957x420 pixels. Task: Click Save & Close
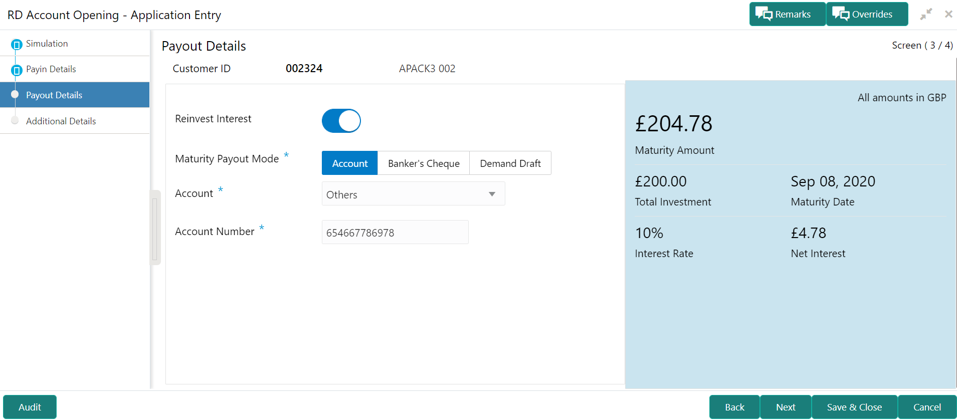pos(854,407)
